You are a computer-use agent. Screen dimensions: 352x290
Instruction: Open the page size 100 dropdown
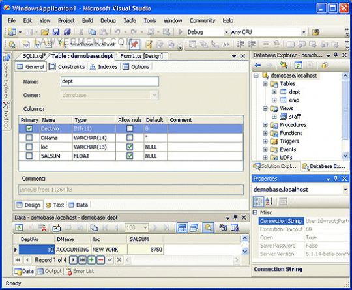145,228
